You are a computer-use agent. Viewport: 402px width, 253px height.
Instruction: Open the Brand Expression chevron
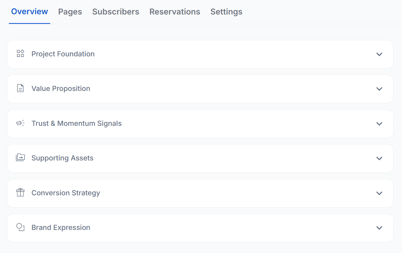click(379, 228)
